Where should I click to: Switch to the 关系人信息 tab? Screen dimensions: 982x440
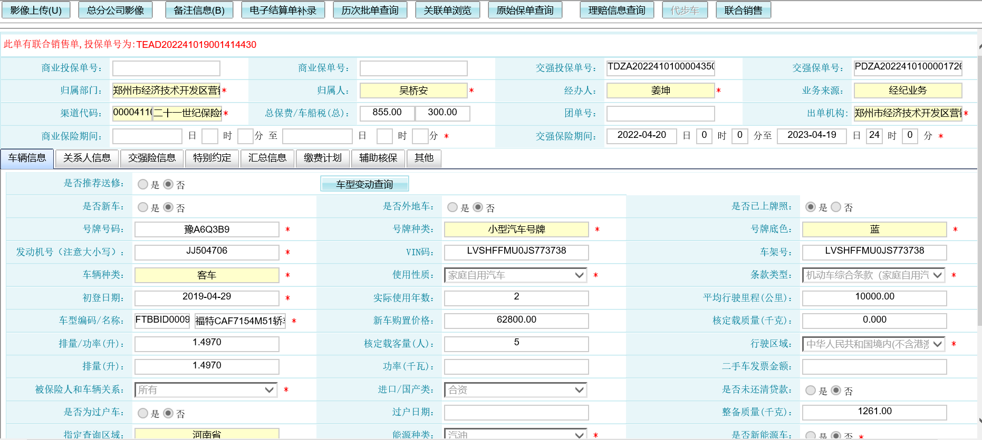(x=87, y=158)
